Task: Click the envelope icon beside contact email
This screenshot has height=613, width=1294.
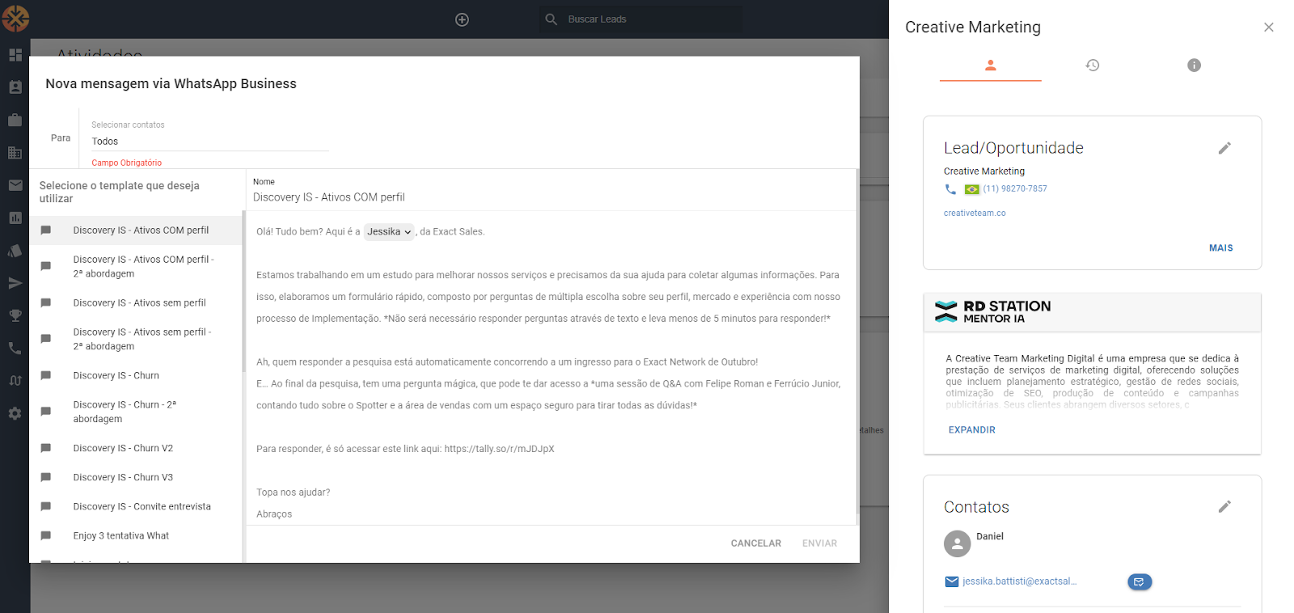Action: pyautogui.click(x=952, y=581)
